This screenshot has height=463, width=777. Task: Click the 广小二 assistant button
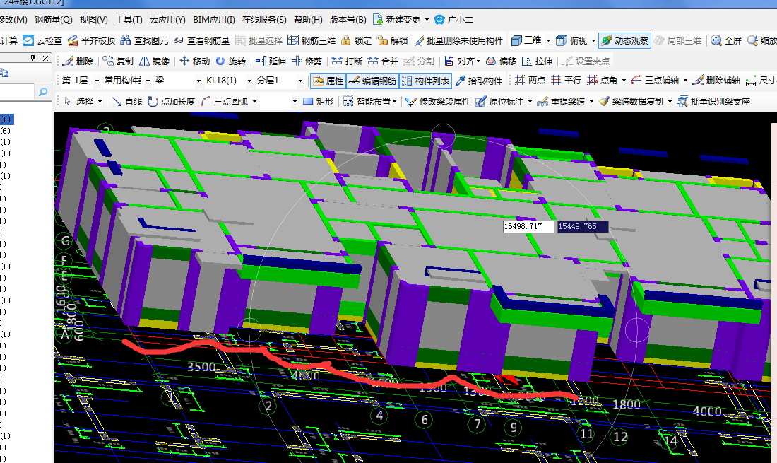pyautogui.click(x=453, y=19)
